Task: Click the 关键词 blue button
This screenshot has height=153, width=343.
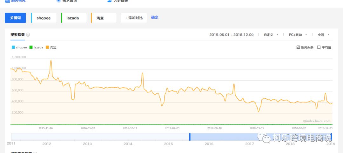Action: point(15,18)
